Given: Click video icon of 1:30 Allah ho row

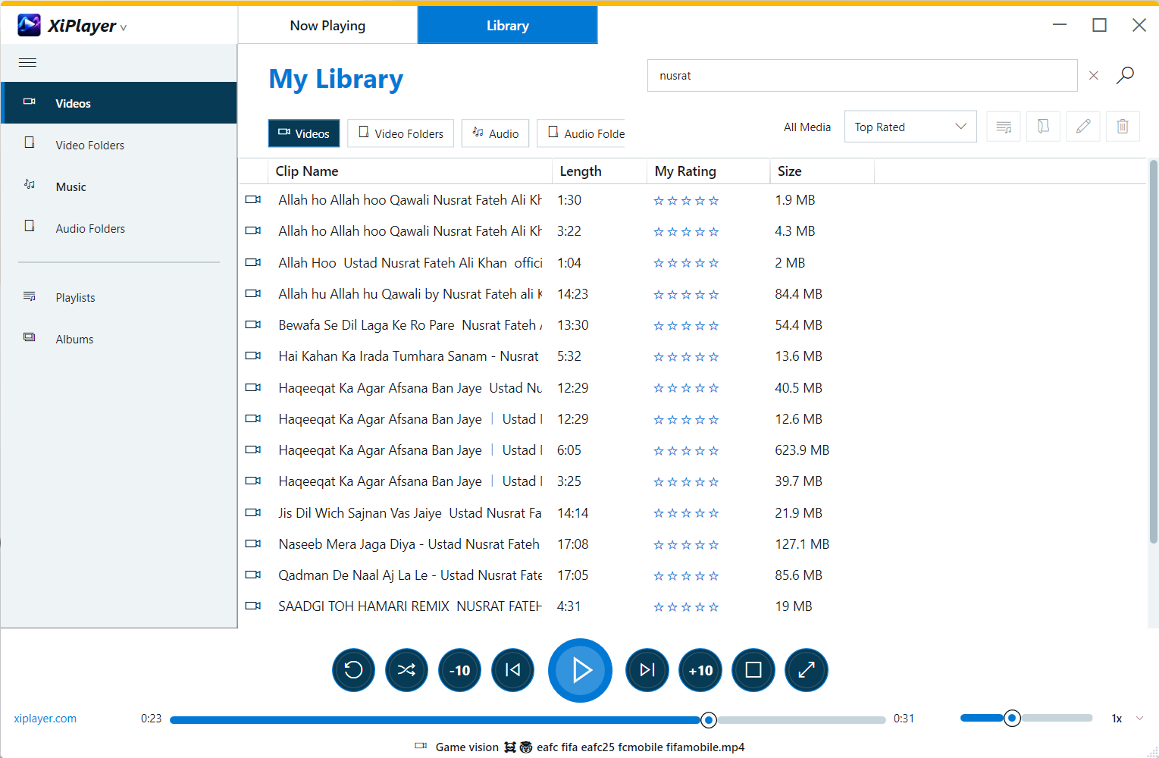Looking at the screenshot, I should coord(253,200).
